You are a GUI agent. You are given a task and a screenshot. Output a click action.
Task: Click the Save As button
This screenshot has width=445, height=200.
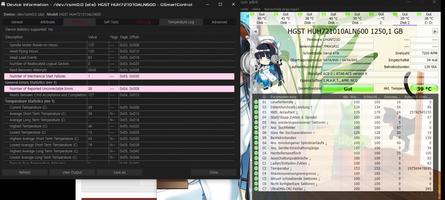coord(120,172)
